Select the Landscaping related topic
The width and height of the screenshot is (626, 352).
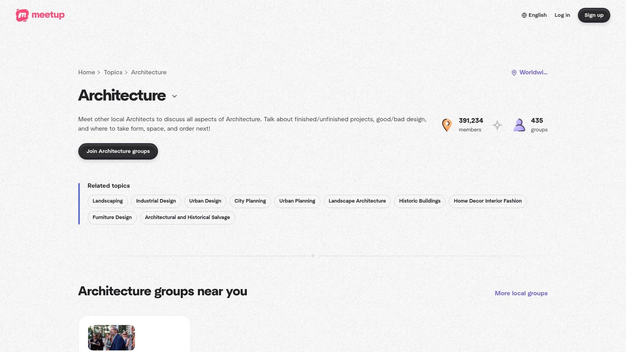(x=108, y=201)
